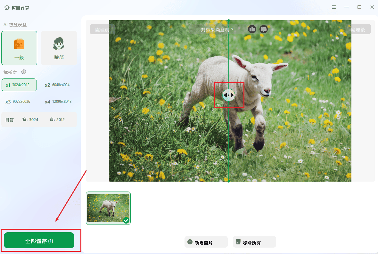Viewport: 378px width, 254px height.
Task: Choose x2 6048x4024 resolution
Action: [x=58, y=85]
